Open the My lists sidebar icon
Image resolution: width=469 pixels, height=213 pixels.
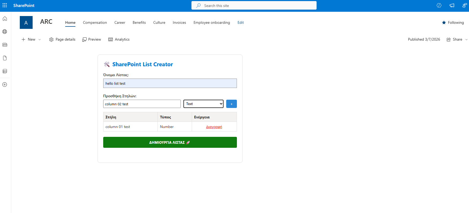coord(5,71)
